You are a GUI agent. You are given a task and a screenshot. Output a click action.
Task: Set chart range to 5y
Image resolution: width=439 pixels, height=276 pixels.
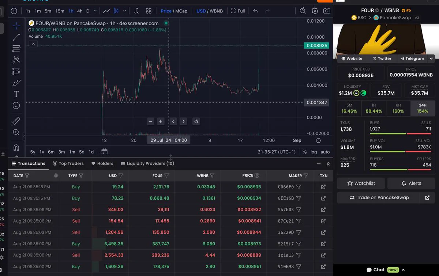(33, 152)
